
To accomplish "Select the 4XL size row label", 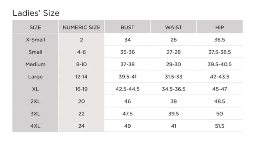I will [x=35, y=126].
